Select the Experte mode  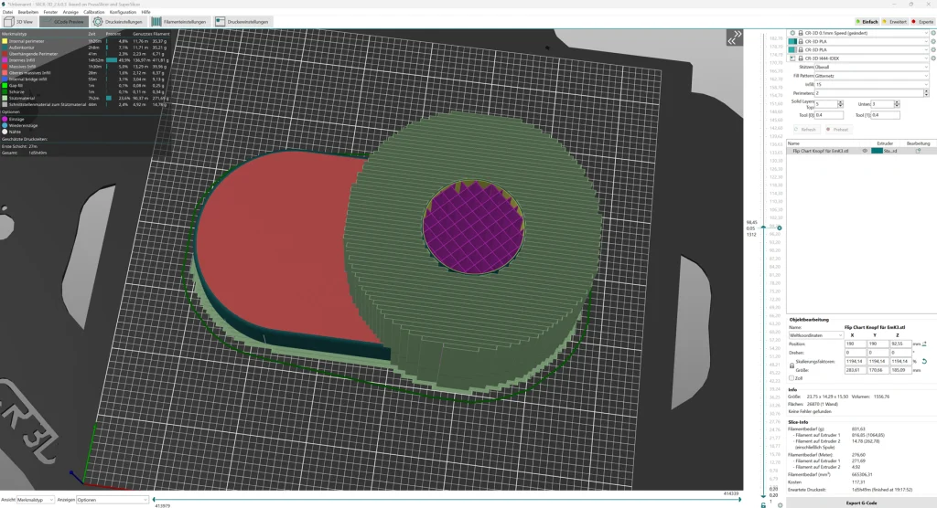click(x=921, y=20)
